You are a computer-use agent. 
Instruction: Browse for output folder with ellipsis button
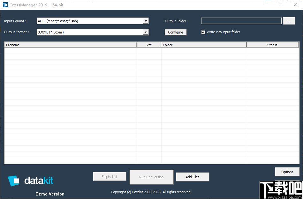click(x=289, y=21)
